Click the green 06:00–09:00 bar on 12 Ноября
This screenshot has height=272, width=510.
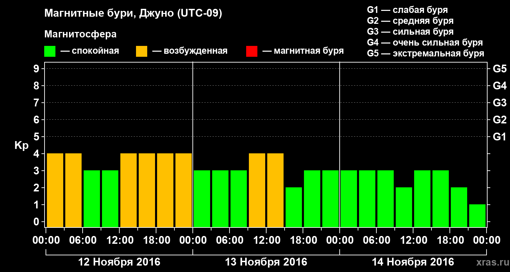(x=92, y=199)
